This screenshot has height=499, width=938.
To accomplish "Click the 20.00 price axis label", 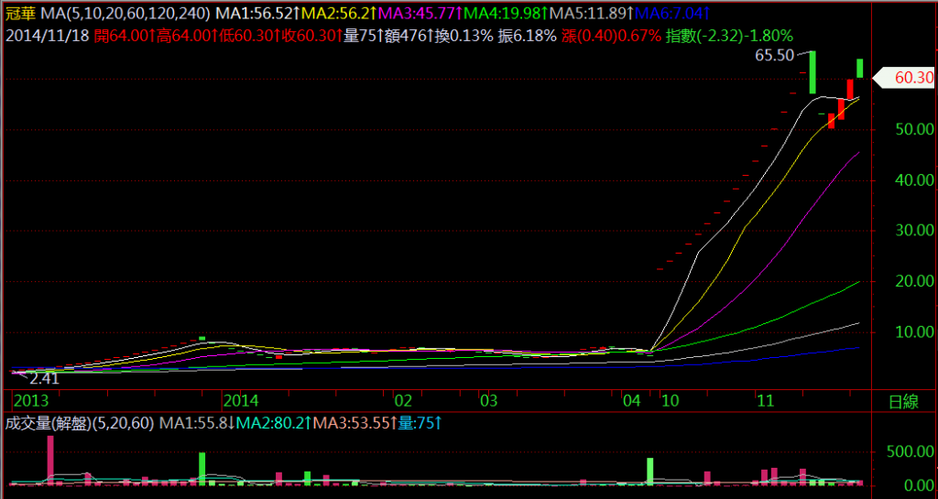I will click(914, 281).
